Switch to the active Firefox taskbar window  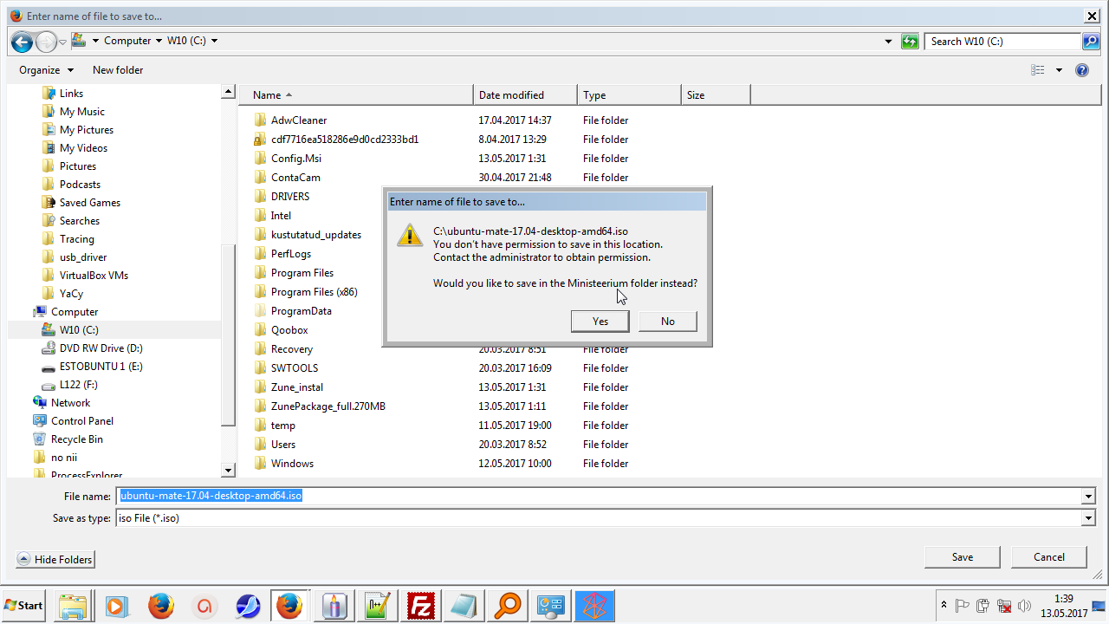point(289,606)
